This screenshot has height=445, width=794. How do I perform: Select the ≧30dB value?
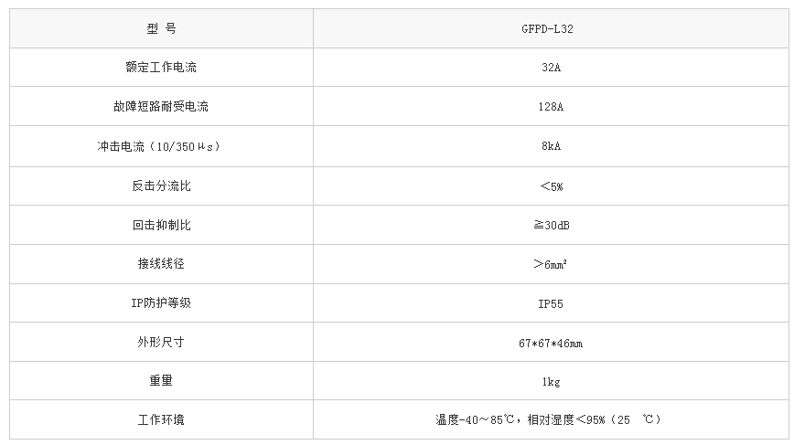(551, 225)
